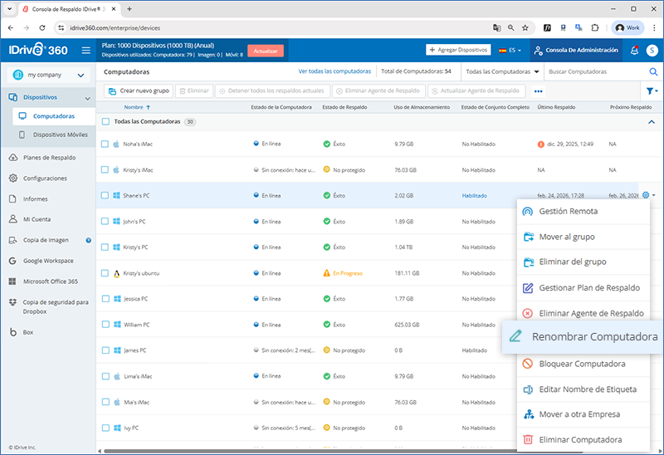Click the Actualizar plan button
664x455 pixels.
[x=266, y=51]
